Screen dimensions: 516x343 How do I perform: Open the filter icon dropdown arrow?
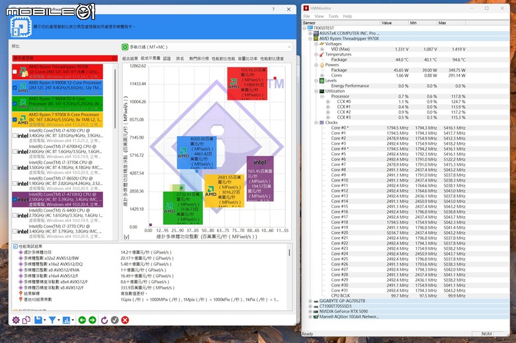point(59,320)
